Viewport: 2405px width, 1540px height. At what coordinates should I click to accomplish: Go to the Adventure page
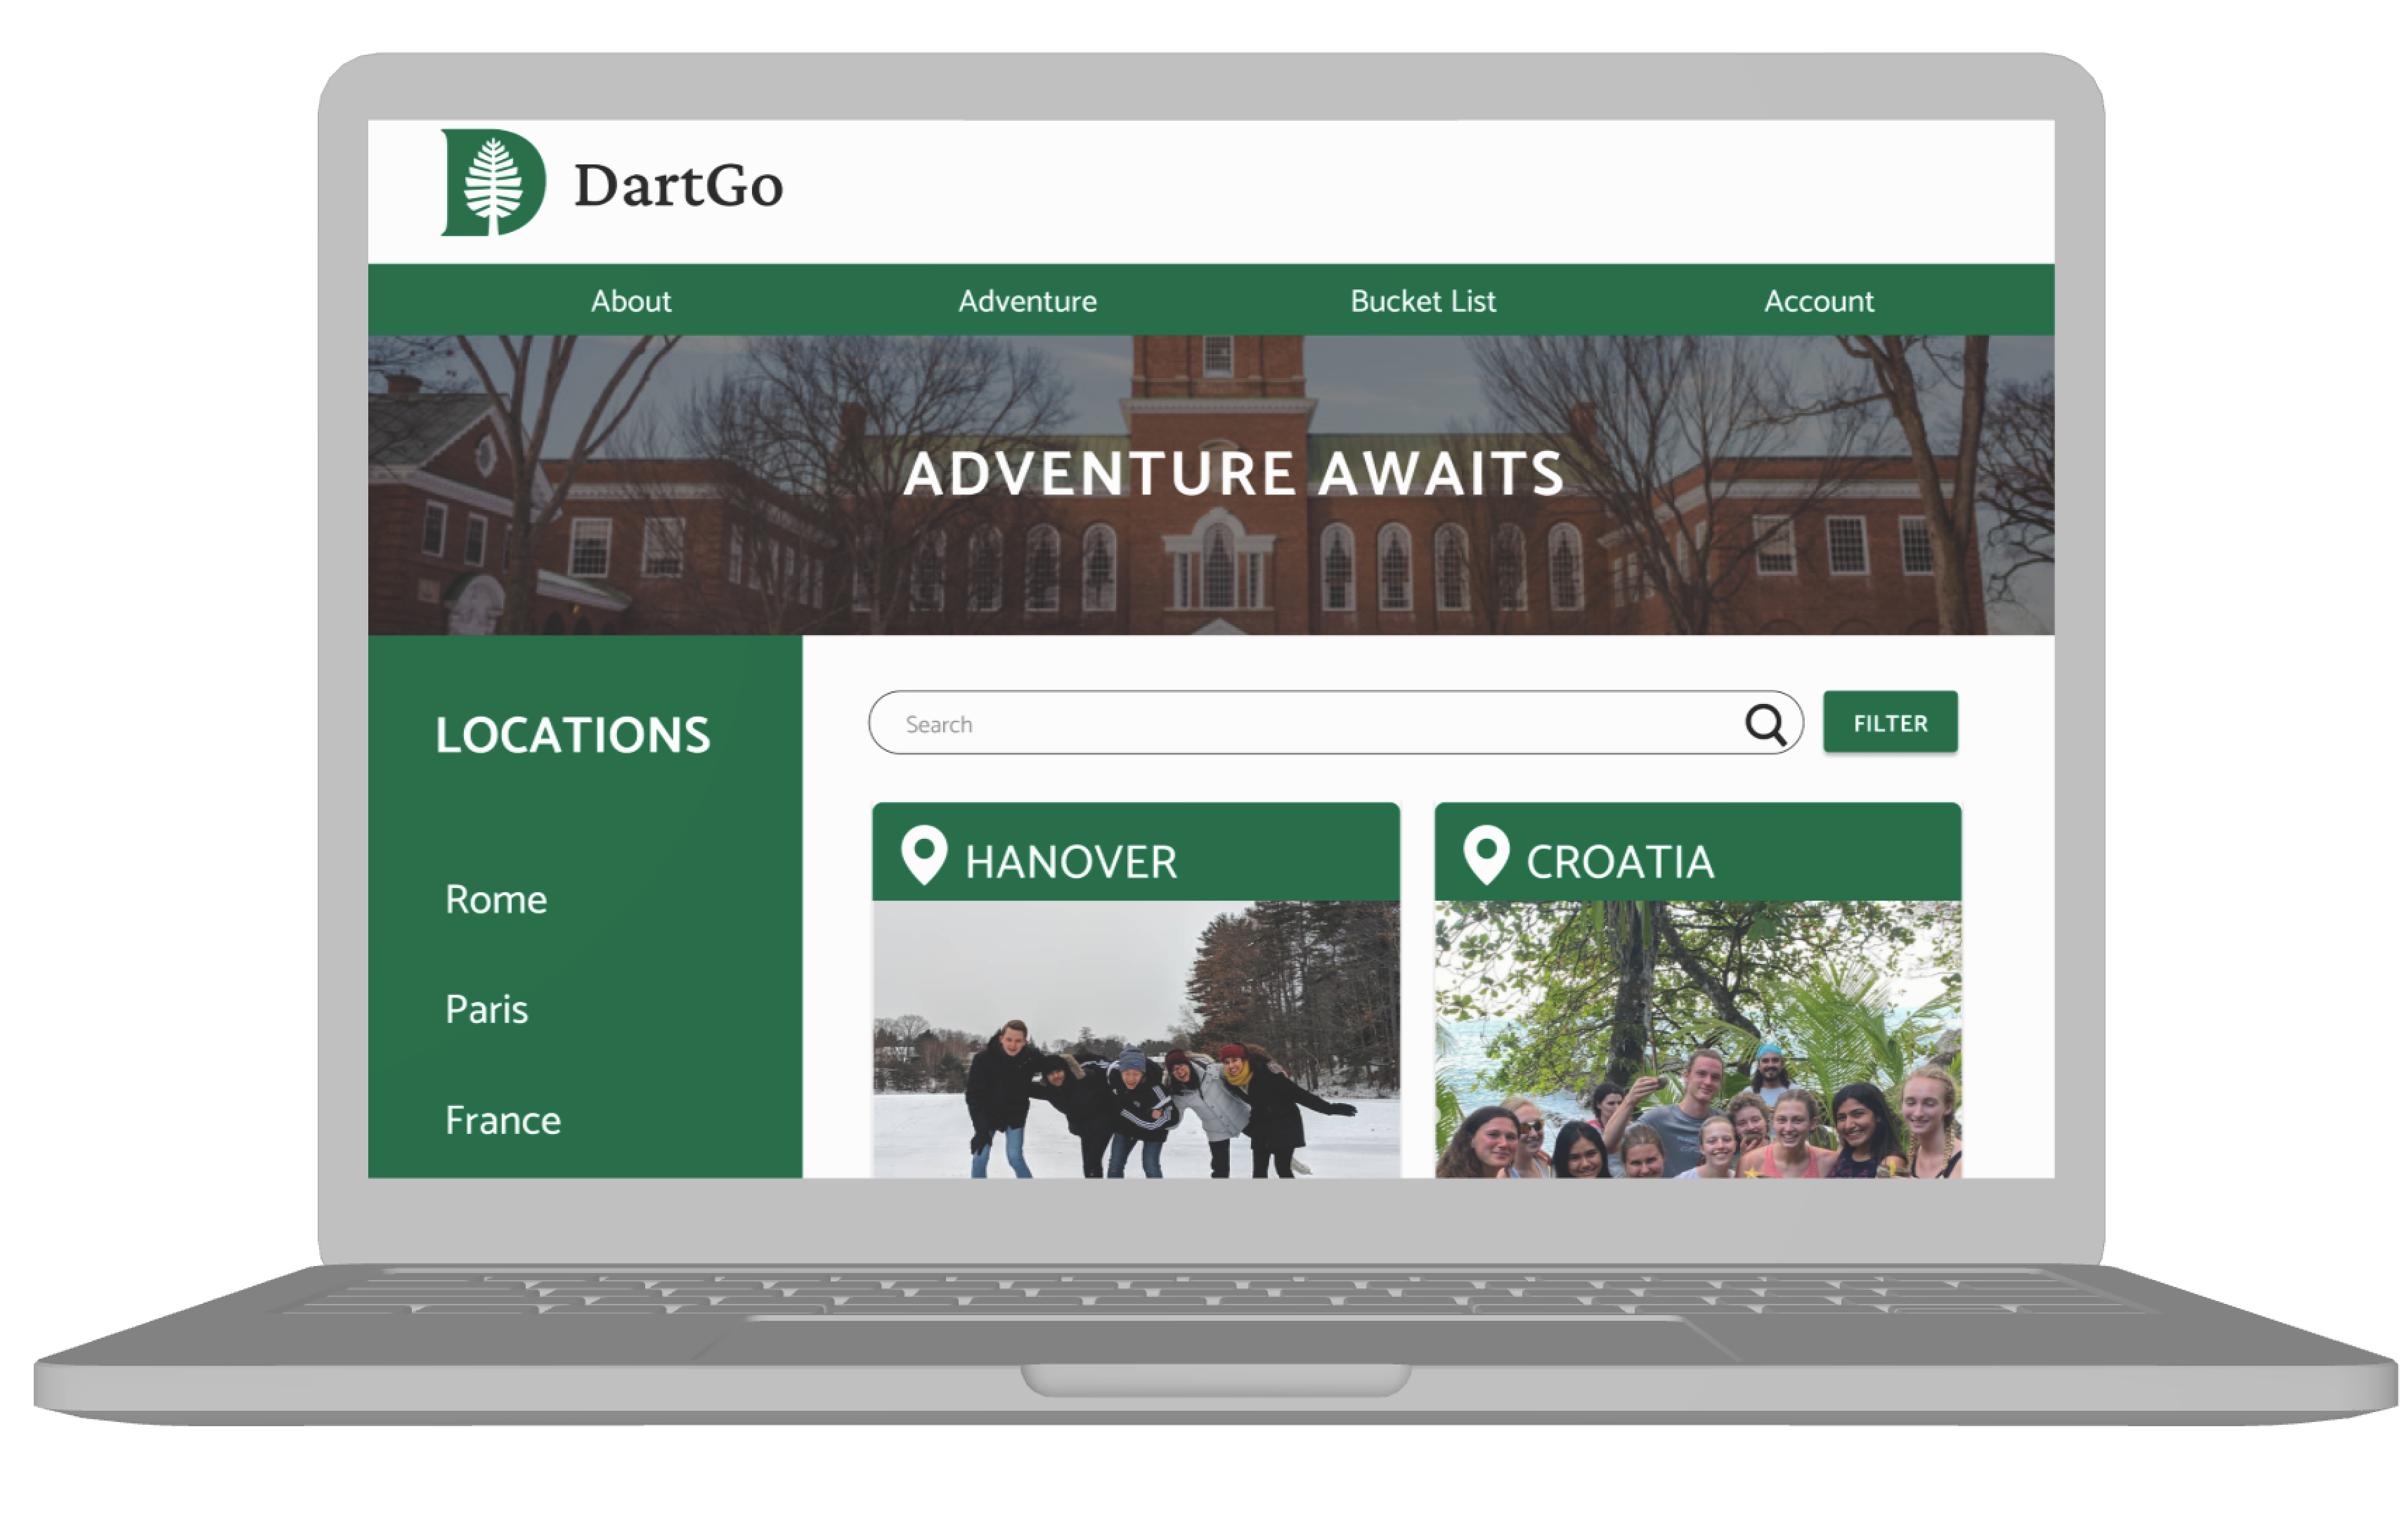pos(1028,301)
